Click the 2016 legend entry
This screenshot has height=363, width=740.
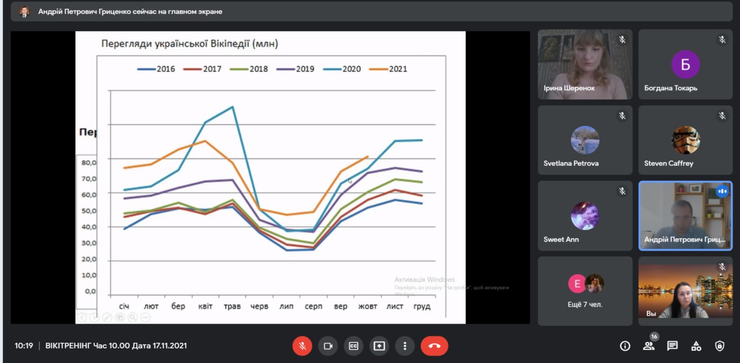tap(156, 69)
